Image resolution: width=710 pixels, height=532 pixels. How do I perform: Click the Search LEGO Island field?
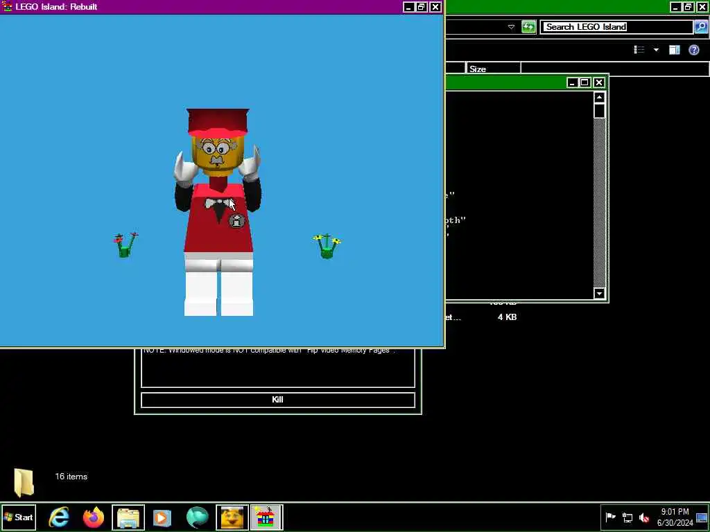(x=616, y=27)
